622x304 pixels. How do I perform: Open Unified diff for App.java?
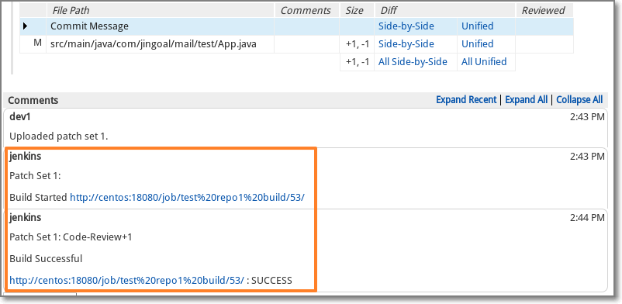pyautogui.click(x=477, y=44)
